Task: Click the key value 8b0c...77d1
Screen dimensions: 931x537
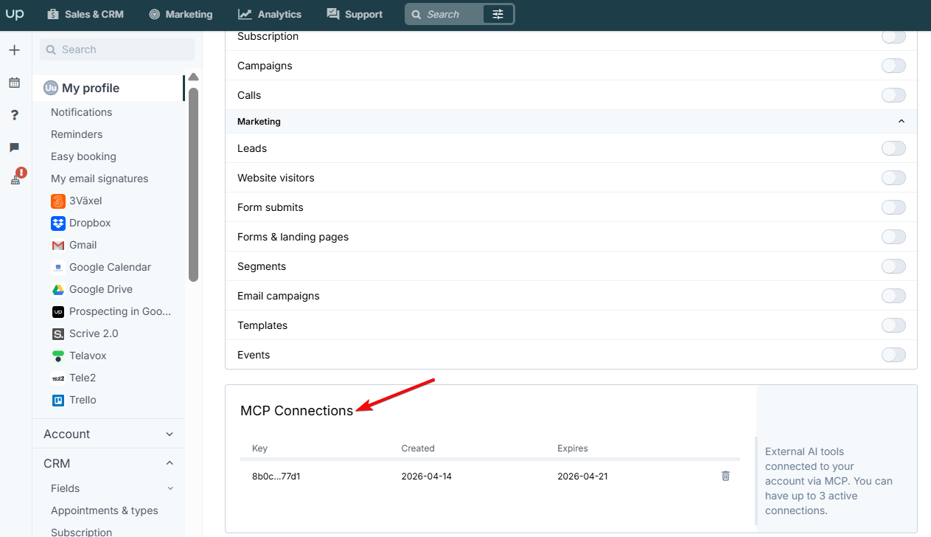Action: [276, 476]
